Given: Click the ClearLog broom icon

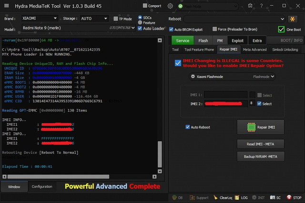Looking at the screenshot, I should (x=215, y=197).
